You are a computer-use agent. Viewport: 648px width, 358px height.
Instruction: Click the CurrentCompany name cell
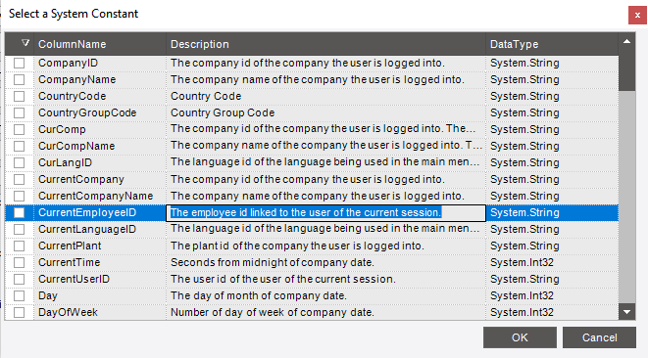coord(100,179)
